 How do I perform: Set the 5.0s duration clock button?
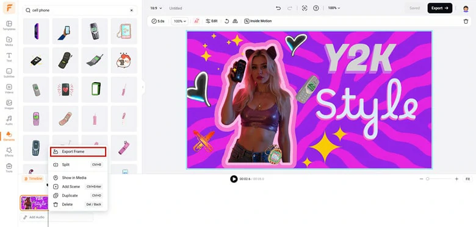pos(158,21)
